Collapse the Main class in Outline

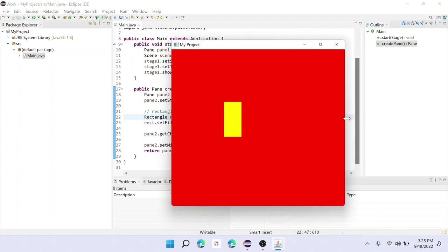367,31
